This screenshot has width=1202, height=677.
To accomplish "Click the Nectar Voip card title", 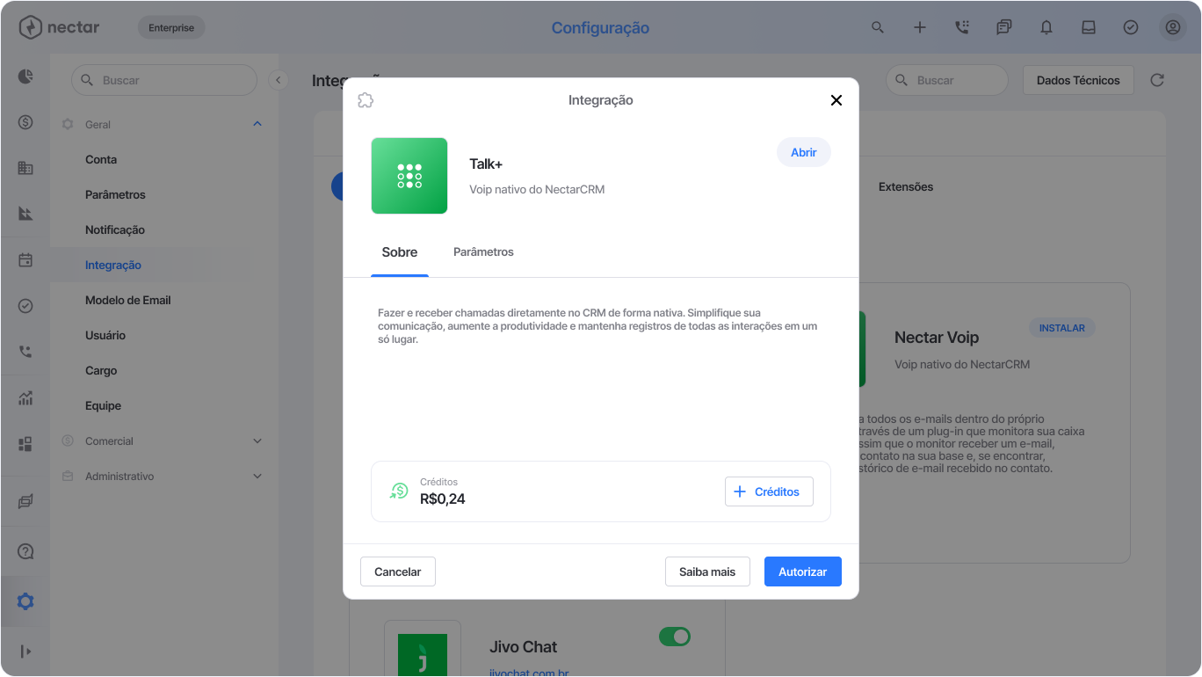I will point(937,338).
